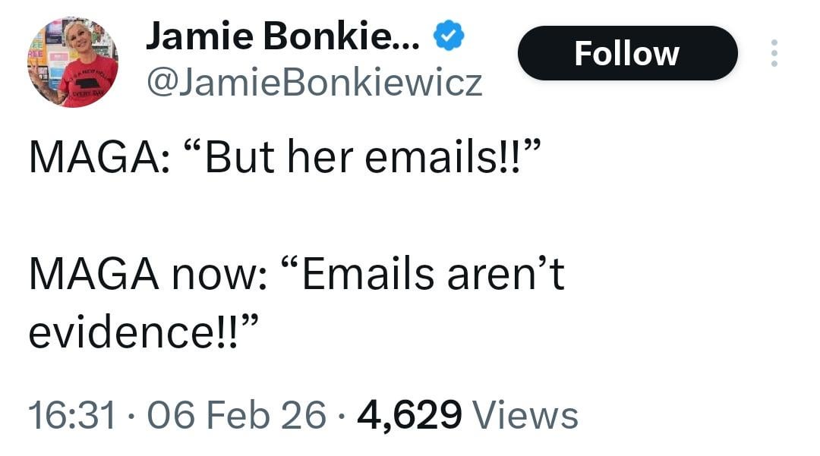Viewport: 820px width, 456px height.
Task: Click the word "evidence!!" in the tweet
Action: (135, 332)
